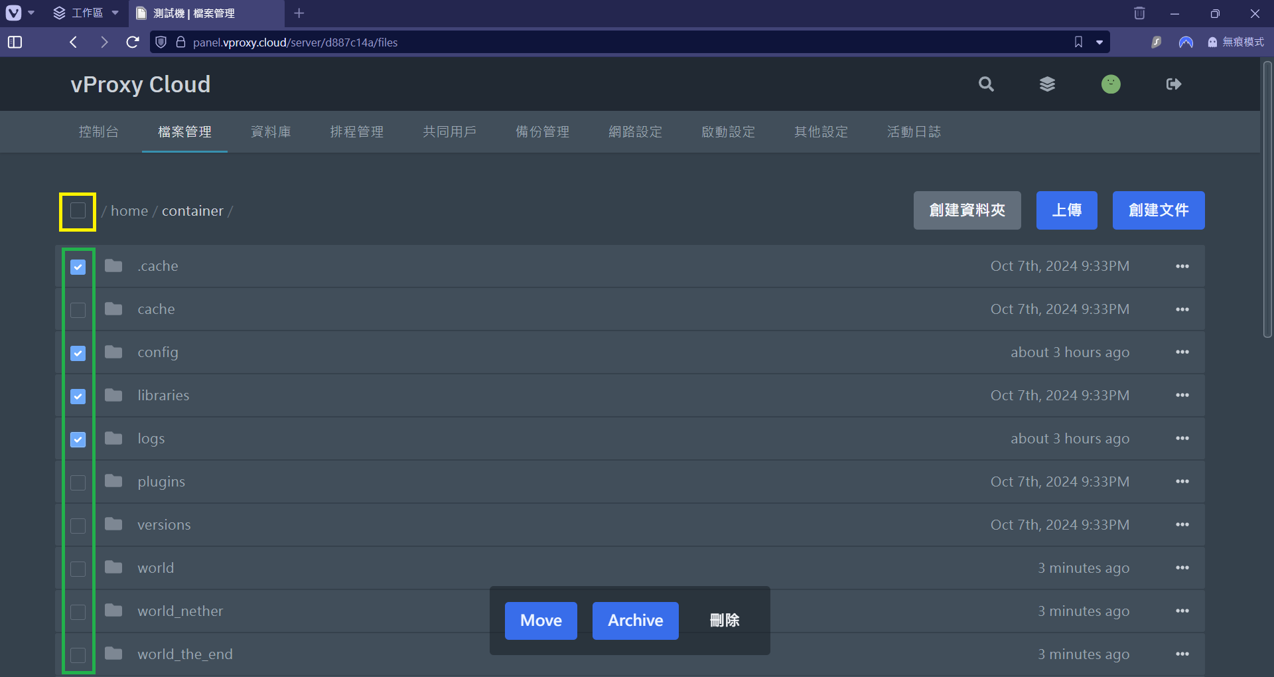Open the 備份管理 tab

542,132
